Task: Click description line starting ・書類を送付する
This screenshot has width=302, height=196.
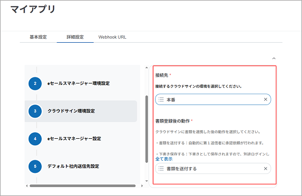Action: 210,143
